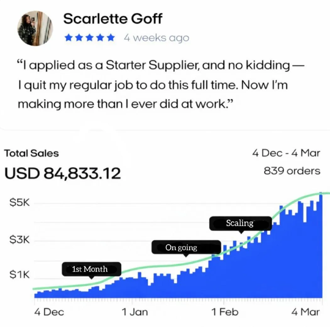Click the Total Sales heading
Viewport: 330px width, 327px height.
(31, 153)
